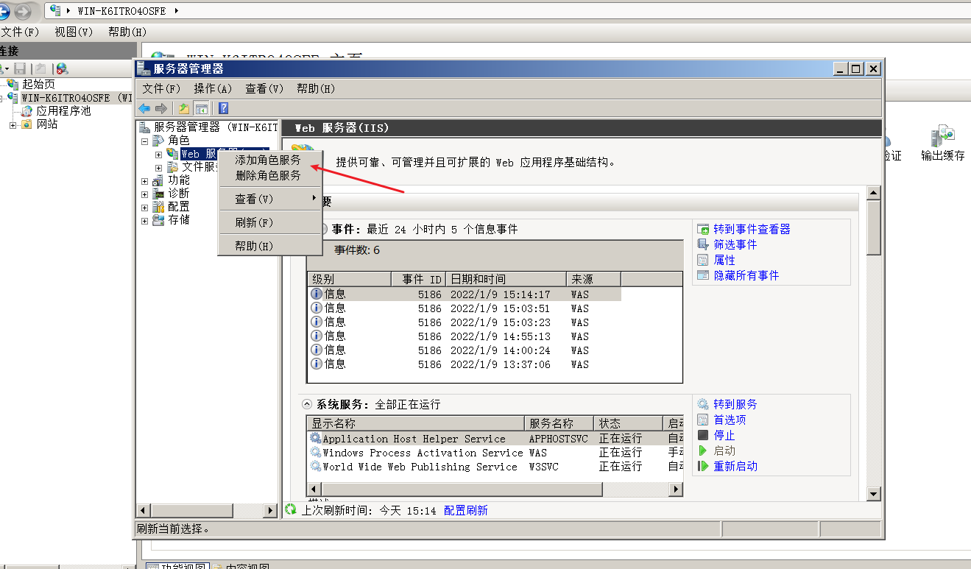
Task: Click the 配置刷新 link
Action: pyautogui.click(x=466, y=510)
